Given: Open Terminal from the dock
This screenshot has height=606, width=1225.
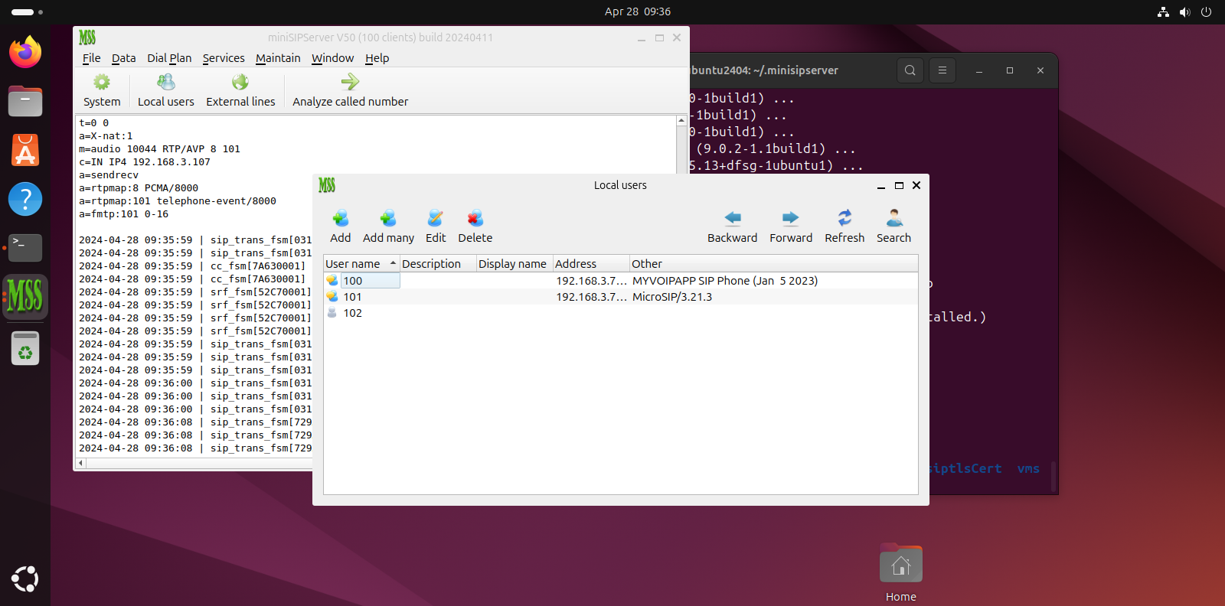Looking at the screenshot, I should click(25, 248).
